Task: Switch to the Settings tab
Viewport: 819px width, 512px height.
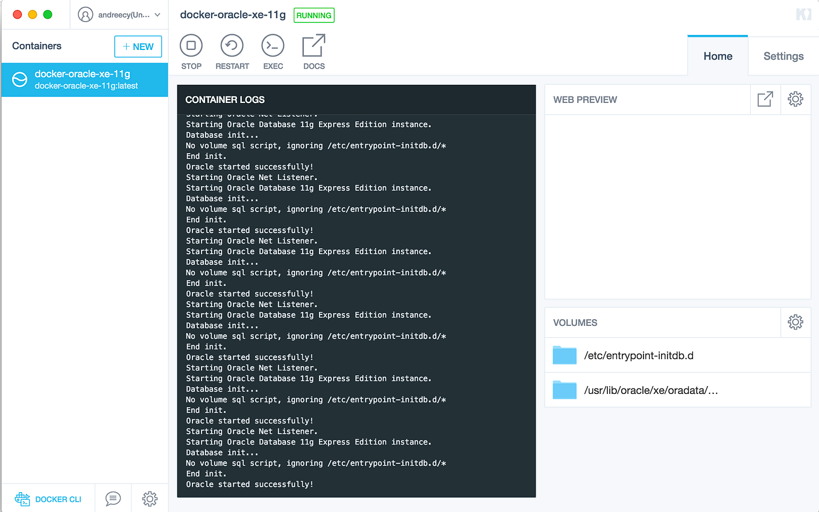Action: click(783, 55)
